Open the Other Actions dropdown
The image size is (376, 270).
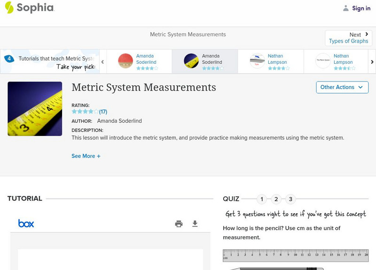pyautogui.click(x=342, y=87)
